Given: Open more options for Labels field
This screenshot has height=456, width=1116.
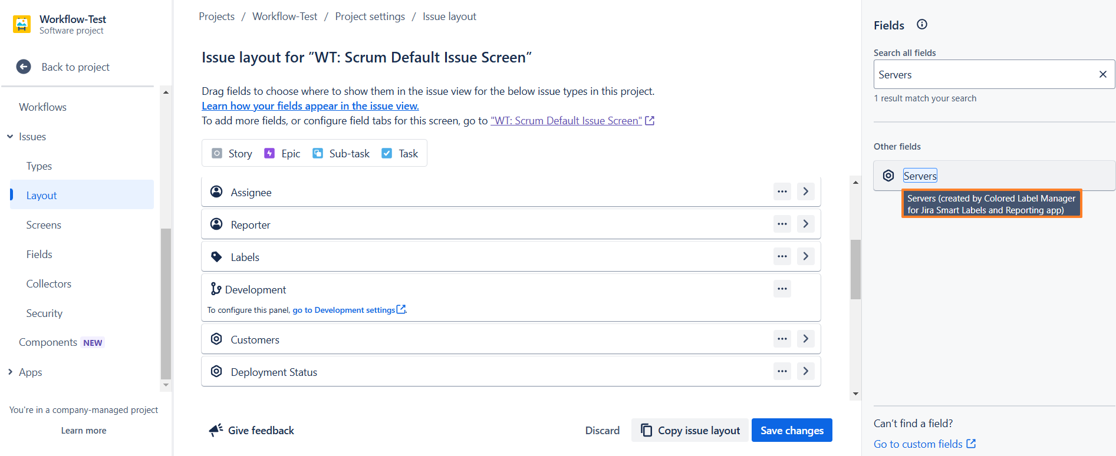Looking at the screenshot, I should coord(782,256).
